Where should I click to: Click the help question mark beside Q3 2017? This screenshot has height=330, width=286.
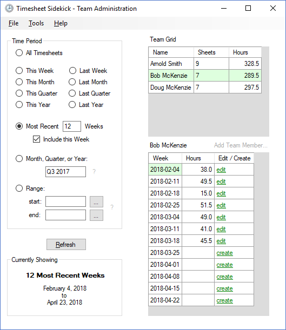coord(94,172)
